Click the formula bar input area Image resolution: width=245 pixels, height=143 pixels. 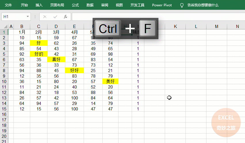[158, 17]
